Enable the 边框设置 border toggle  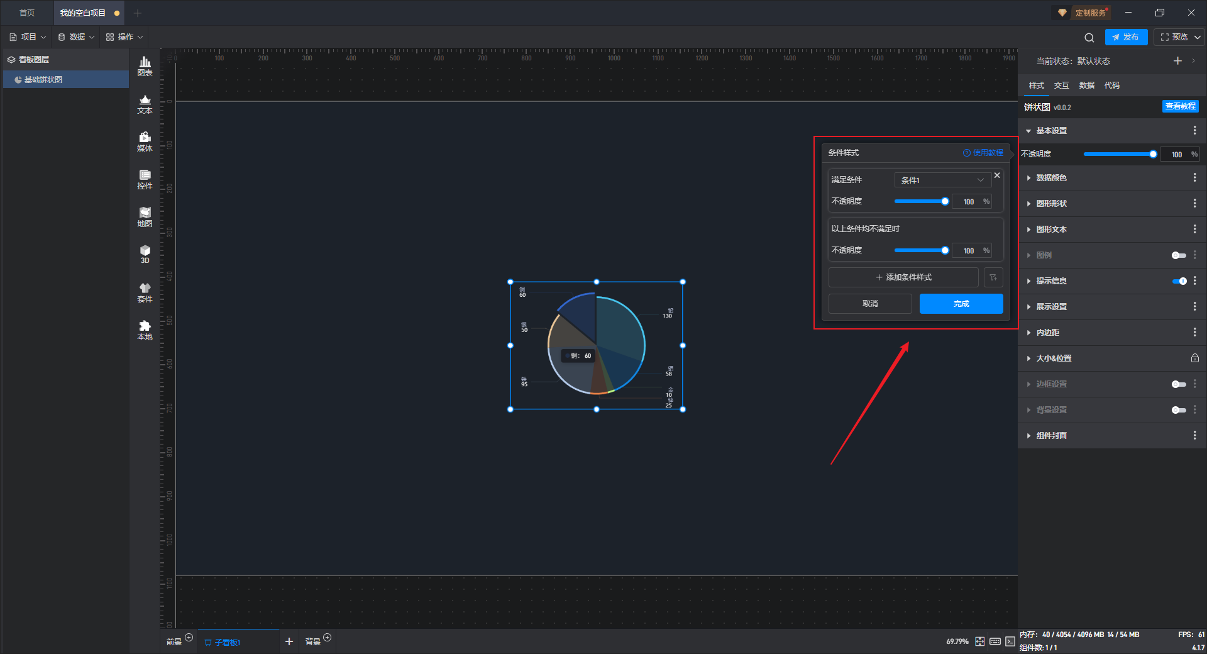(1178, 384)
